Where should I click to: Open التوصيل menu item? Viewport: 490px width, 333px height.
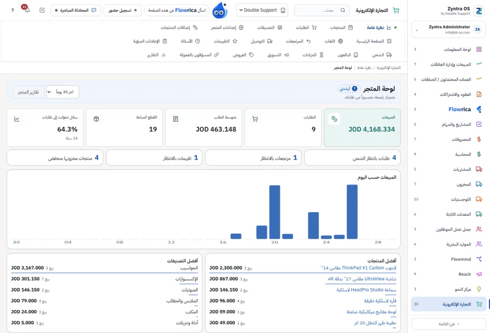pos(261,41)
